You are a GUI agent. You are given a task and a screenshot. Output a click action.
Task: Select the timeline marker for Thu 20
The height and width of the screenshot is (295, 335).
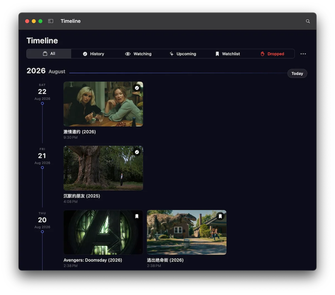(42, 232)
